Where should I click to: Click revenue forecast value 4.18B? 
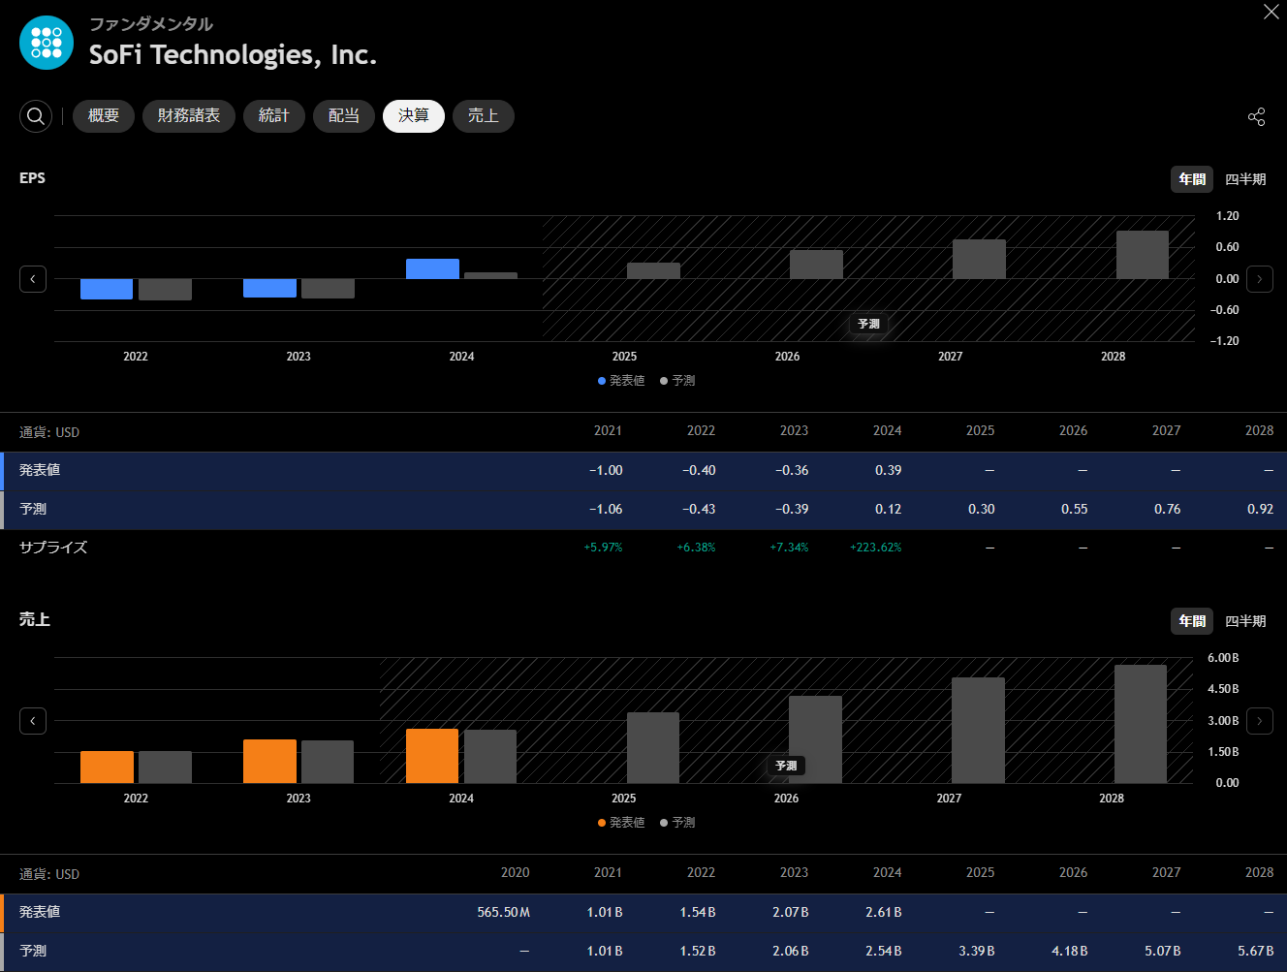[1070, 951]
